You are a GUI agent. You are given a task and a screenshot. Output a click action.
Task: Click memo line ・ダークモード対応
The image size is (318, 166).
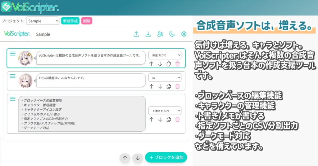pos(35,128)
